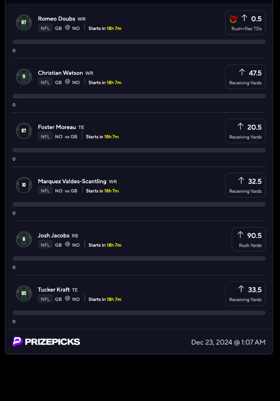Screen dimensions: 280x401
Task: Click the demon icon on Doubs pick
Action: pos(234,18)
